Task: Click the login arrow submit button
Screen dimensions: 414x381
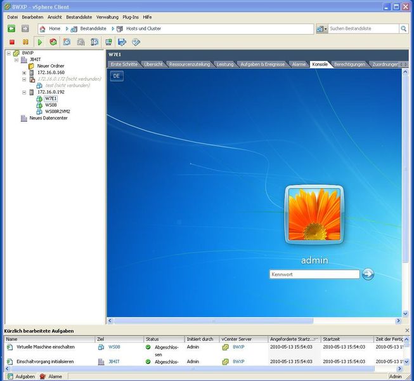Action: pyautogui.click(x=368, y=274)
